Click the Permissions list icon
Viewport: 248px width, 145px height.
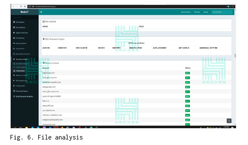click(14, 38)
